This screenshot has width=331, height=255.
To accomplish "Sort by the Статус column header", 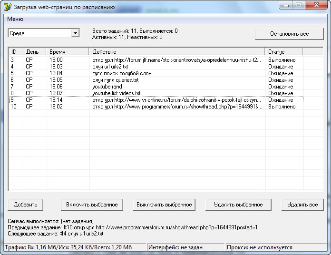I will (x=284, y=52).
